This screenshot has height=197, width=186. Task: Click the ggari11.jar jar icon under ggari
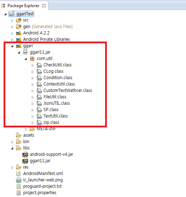coord(25,52)
